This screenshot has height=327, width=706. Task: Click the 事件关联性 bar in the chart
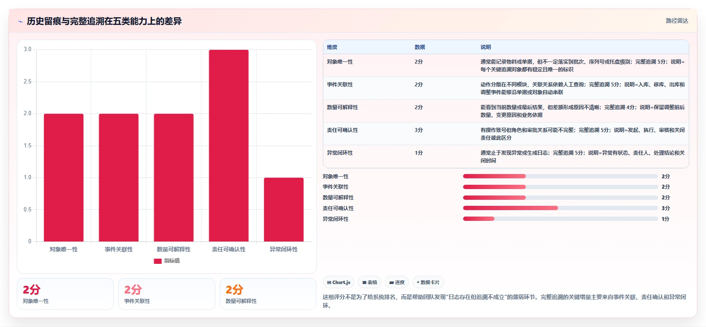point(119,177)
